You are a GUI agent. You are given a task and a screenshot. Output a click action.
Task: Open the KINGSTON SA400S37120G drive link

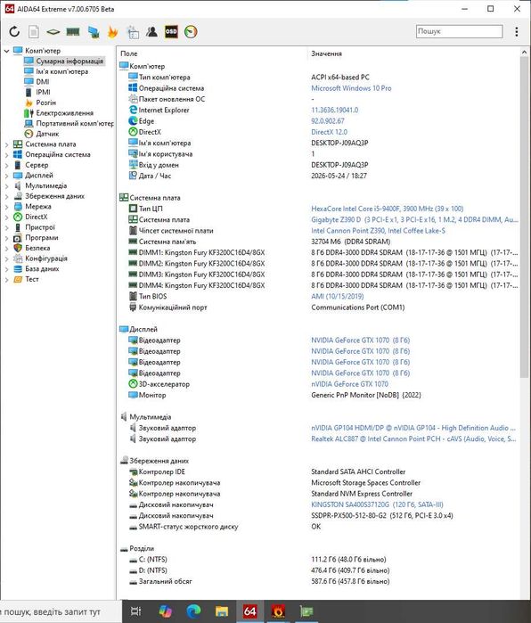pos(377,504)
